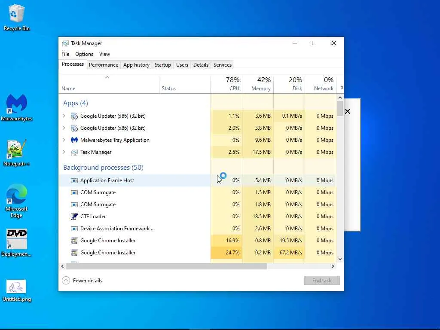Select the DVD Deployment desktop shortcut
Viewport: 440px width, 330px height.
pyautogui.click(x=16, y=243)
